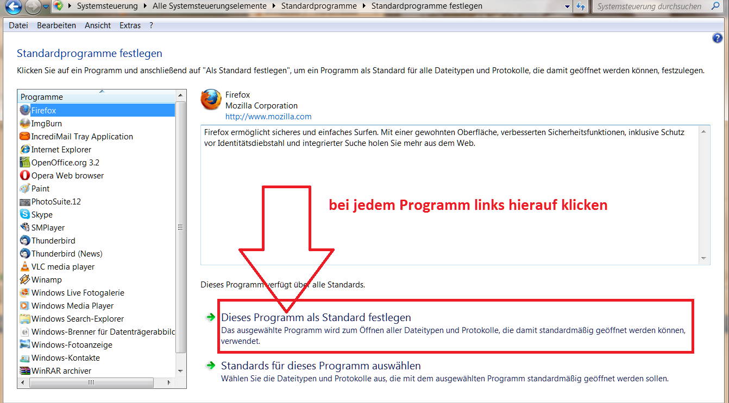Go back with the blue back arrow
The width and height of the screenshot is (729, 403).
[x=12, y=7]
